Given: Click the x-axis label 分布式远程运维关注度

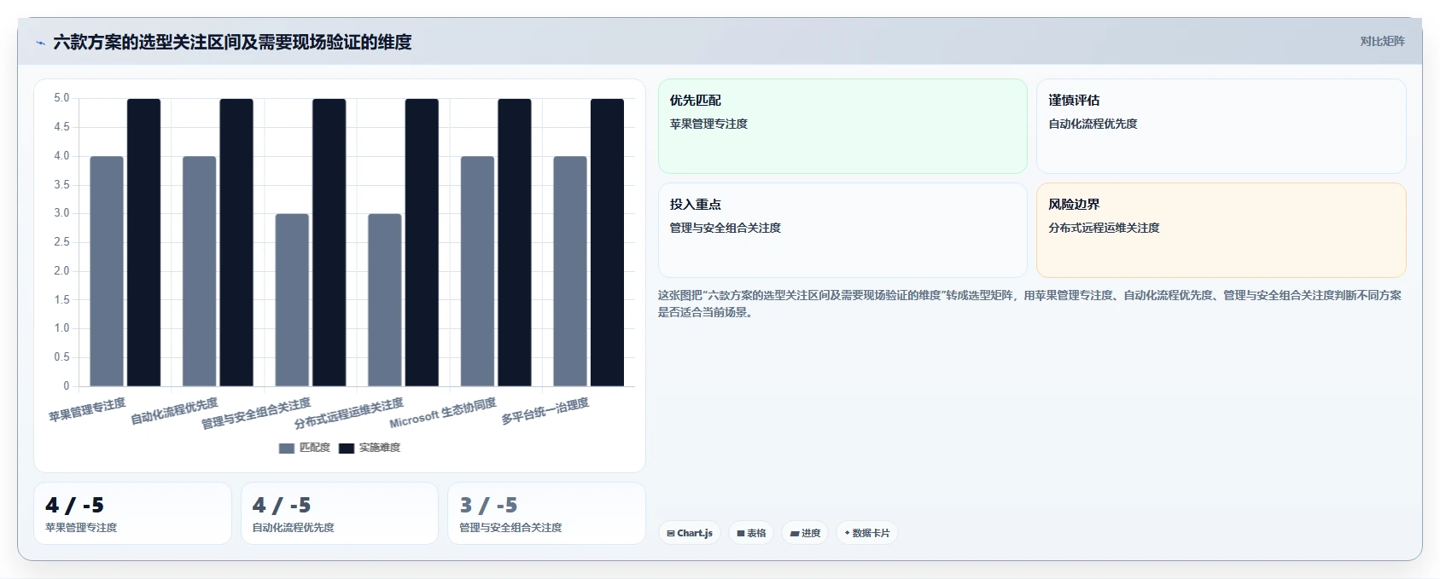Looking at the screenshot, I should [x=349, y=414].
